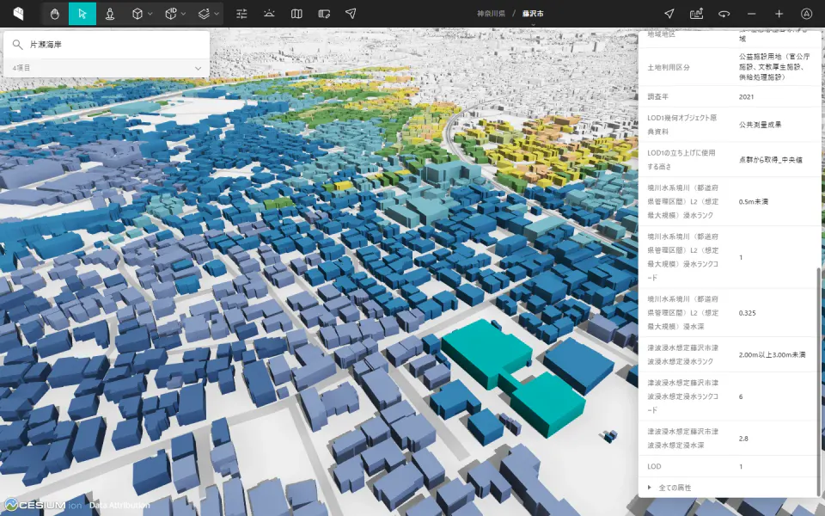The width and height of the screenshot is (825, 516).
Task: Zoom out with the minus icon
Action: pos(751,14)
